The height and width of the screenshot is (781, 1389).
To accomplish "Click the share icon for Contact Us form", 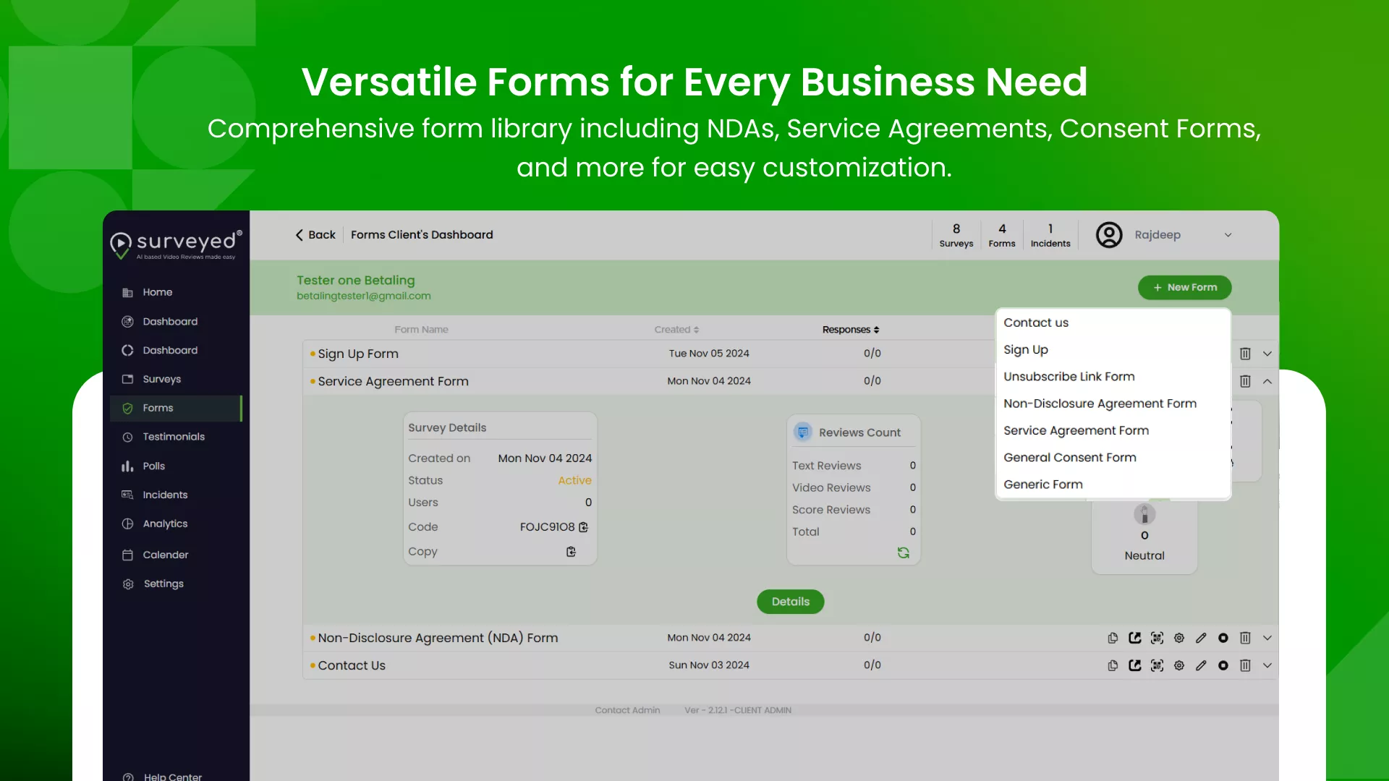I will pos(1134,665).
